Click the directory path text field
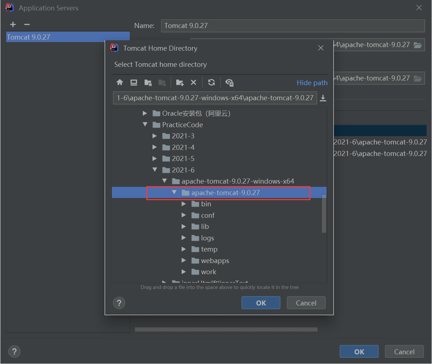This screenshot has width=432, height=364. [x=215, y=98]
